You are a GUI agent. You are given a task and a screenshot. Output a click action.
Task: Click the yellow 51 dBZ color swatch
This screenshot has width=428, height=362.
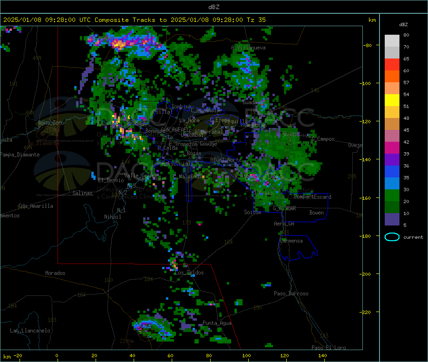[x=392, y=100]
